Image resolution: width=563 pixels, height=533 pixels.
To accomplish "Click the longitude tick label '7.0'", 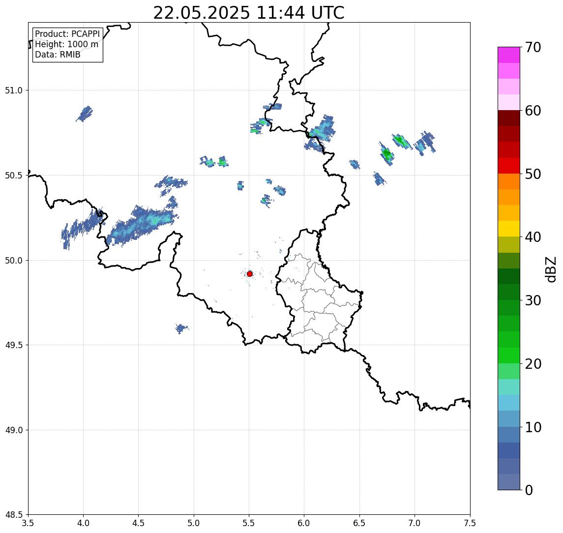I will tap(415, 523).
